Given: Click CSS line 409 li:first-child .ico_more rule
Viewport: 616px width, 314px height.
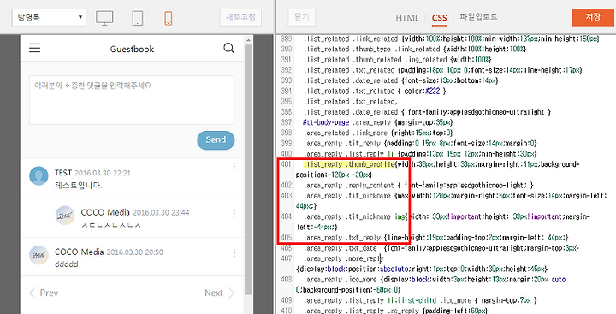Looking at the screenshot, I should (420, 300).
